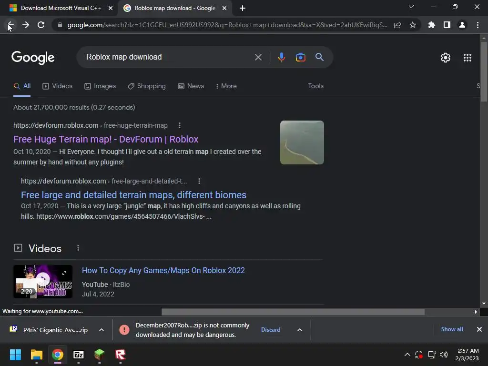This screenshot has height=366, width=488.
Task: Expand options for December2007Rob zip download
Action: [x=300, y=330]
